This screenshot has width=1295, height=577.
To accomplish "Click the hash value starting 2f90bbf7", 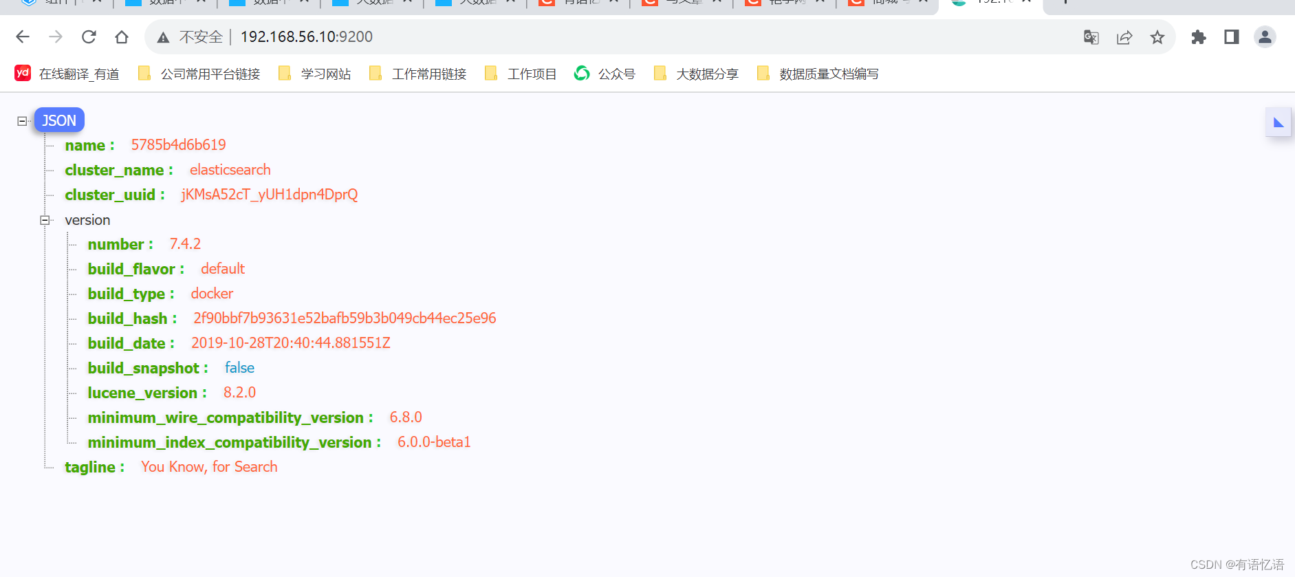I will [345, 318].
